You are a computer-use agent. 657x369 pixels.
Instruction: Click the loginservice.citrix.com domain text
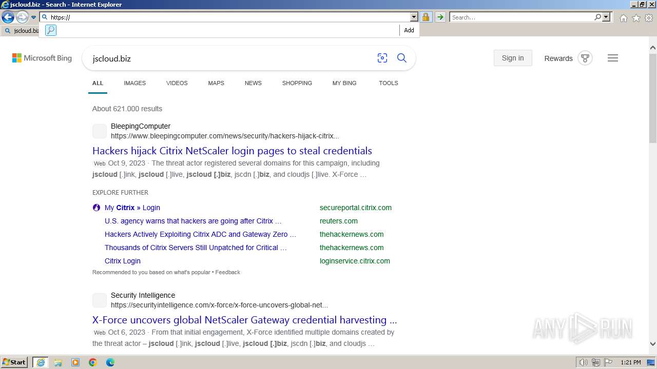[x=355, y=261]
